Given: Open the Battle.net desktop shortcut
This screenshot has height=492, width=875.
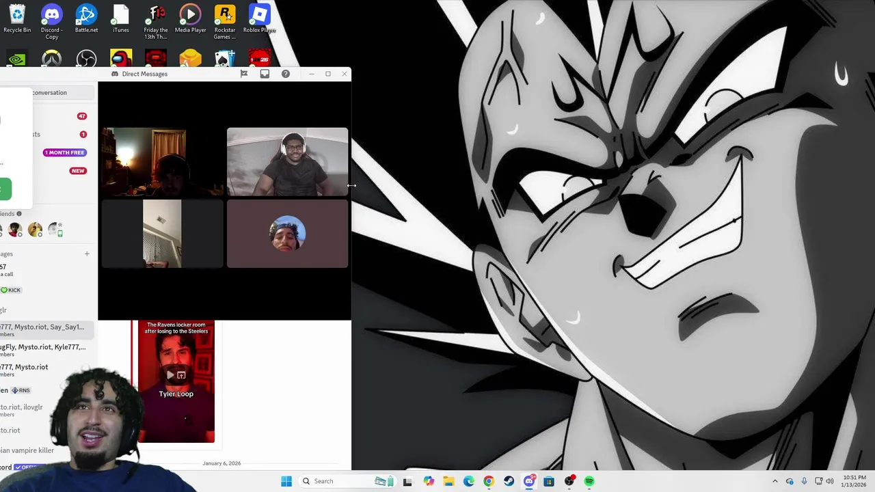Looking at the screenshot, I should point(86,18).
